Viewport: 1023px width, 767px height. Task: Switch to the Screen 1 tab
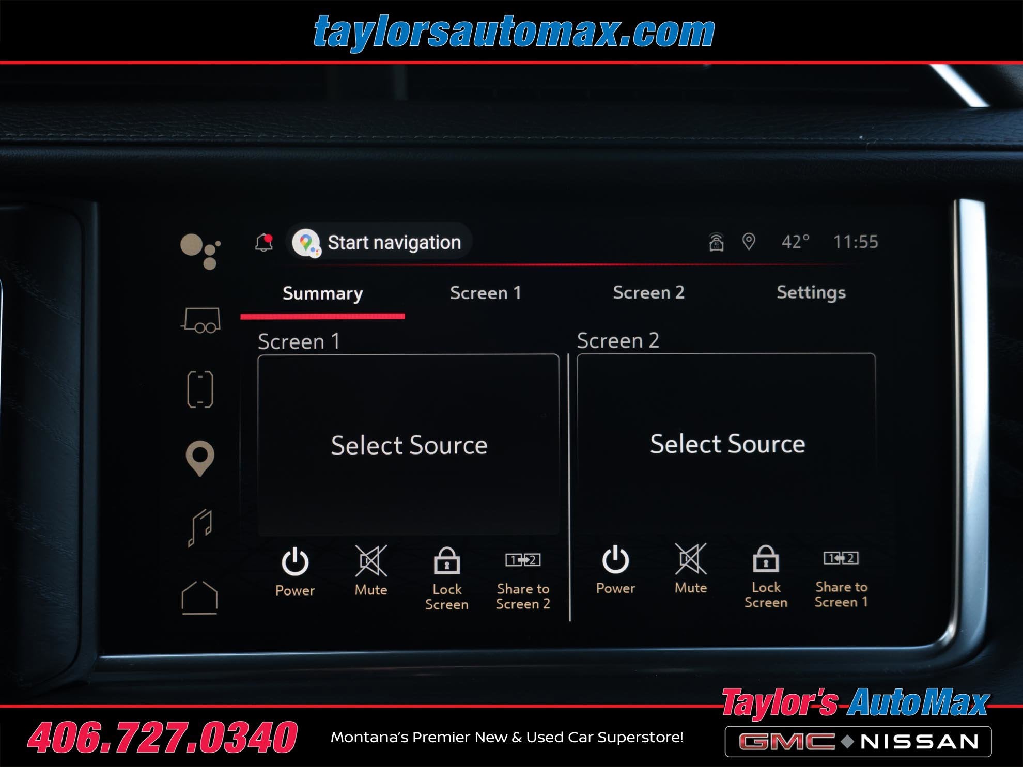tap(485, 293)
